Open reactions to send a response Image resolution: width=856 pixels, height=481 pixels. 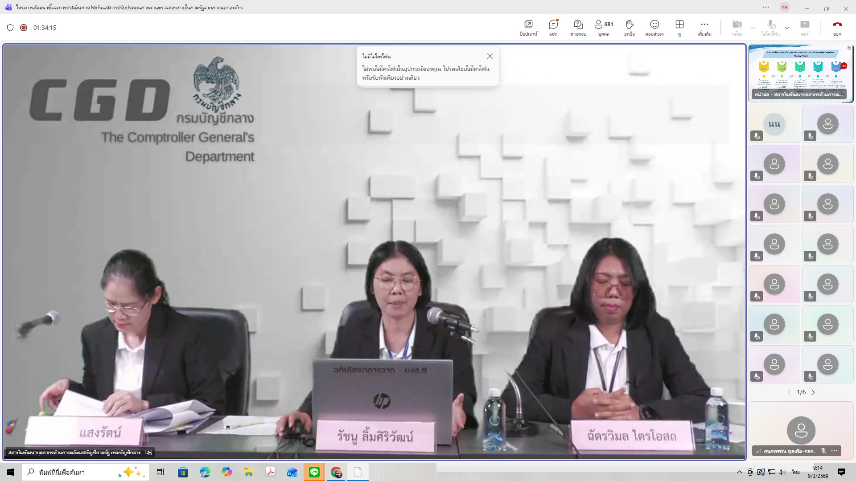click(654, 28)
